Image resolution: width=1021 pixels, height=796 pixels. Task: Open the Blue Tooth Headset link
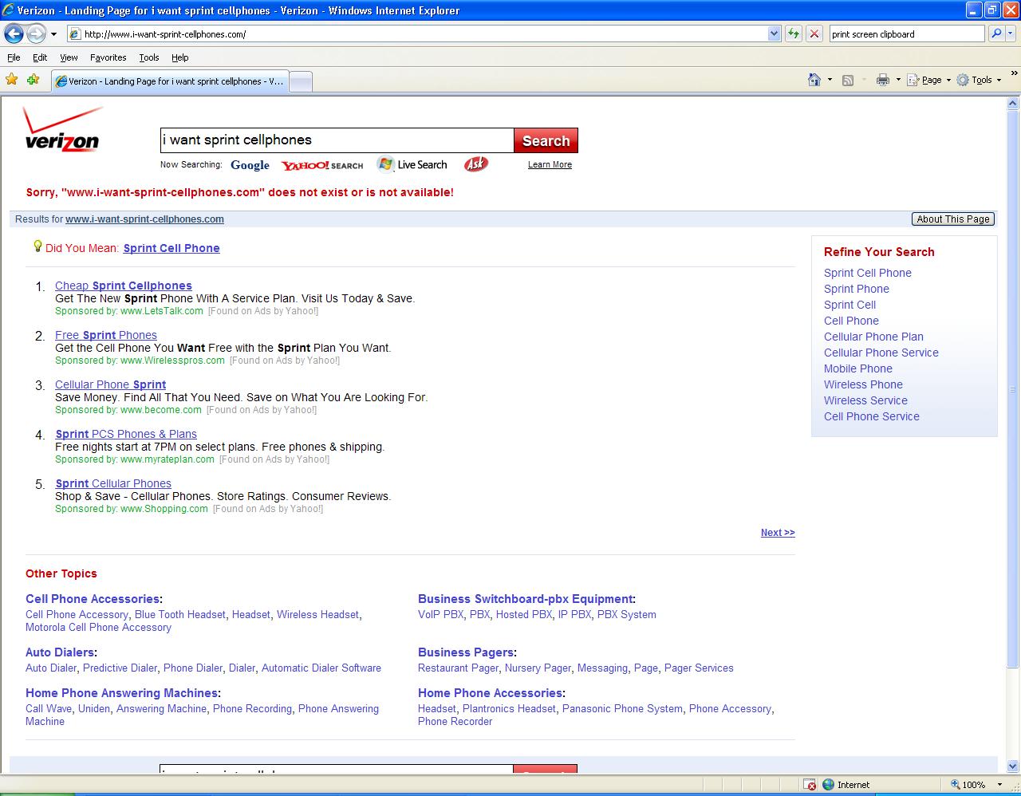pyautogui.click(x=180, y=614)
